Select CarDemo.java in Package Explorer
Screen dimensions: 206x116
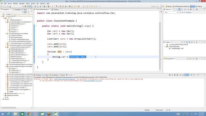click(x=15, y=70)
